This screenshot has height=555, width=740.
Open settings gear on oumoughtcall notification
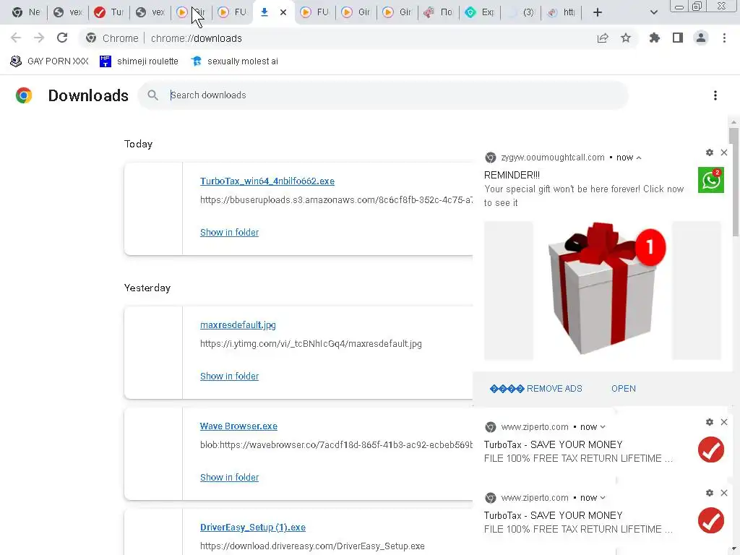710,152
